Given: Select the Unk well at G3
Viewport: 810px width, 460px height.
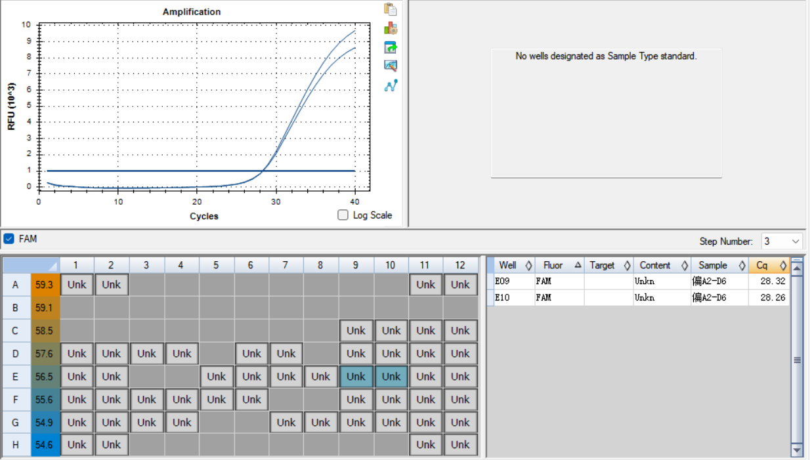Looking at the screenshot, I should [x=146, y=423].
